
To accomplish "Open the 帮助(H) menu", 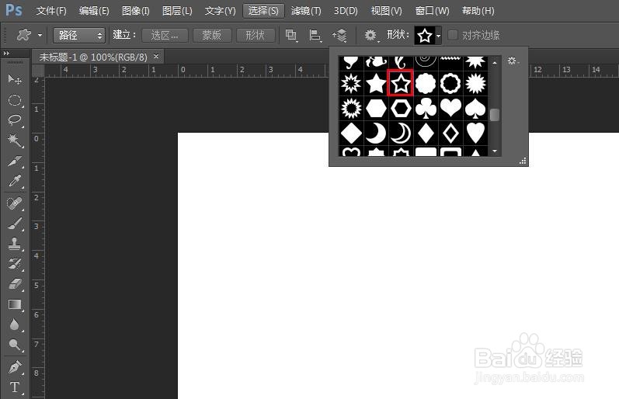I will 478,11.
